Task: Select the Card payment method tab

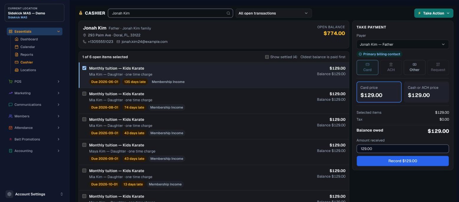Action: [368, 67]
